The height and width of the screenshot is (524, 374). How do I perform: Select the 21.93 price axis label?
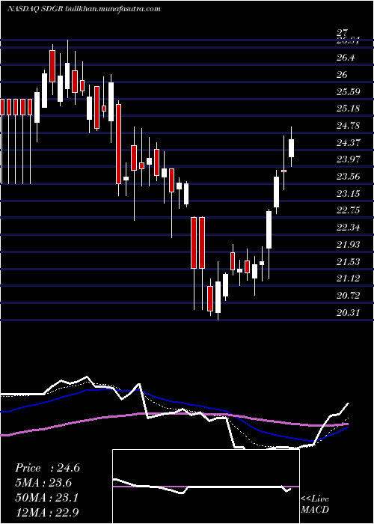348,245
